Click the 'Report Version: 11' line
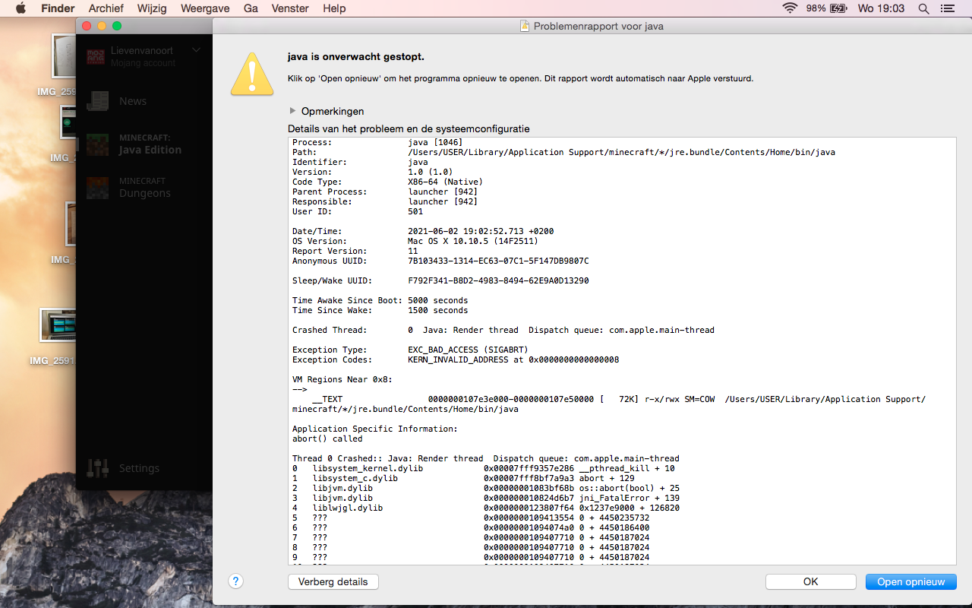Image resolution: width=972 pixels, height=608 pixels. 355,251
